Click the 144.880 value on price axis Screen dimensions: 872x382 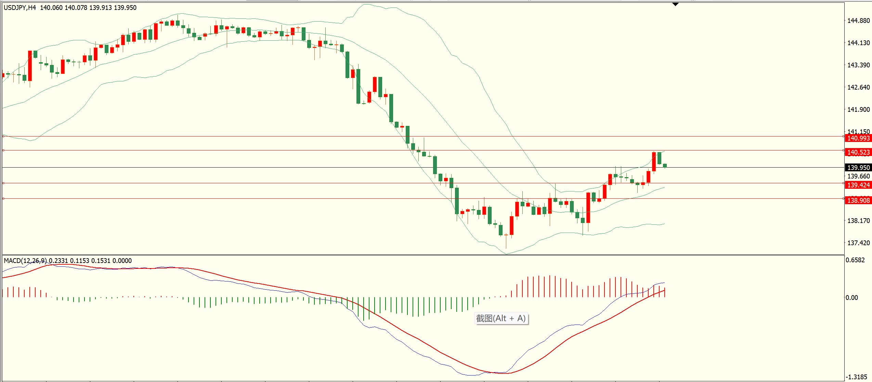point(858,21)
